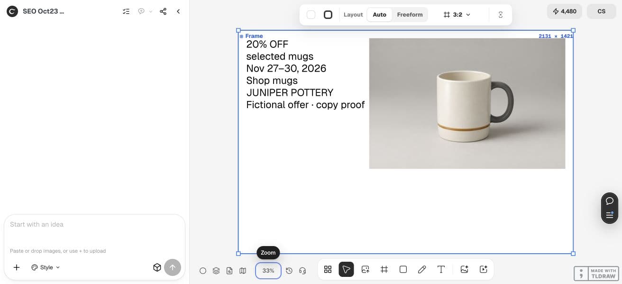Open the SEO Oct23 project title
This screenshot has height=284, width=622.
tap(43, 11)
